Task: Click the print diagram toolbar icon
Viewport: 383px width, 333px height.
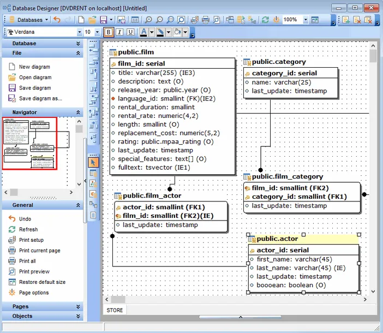Action: 206,20
